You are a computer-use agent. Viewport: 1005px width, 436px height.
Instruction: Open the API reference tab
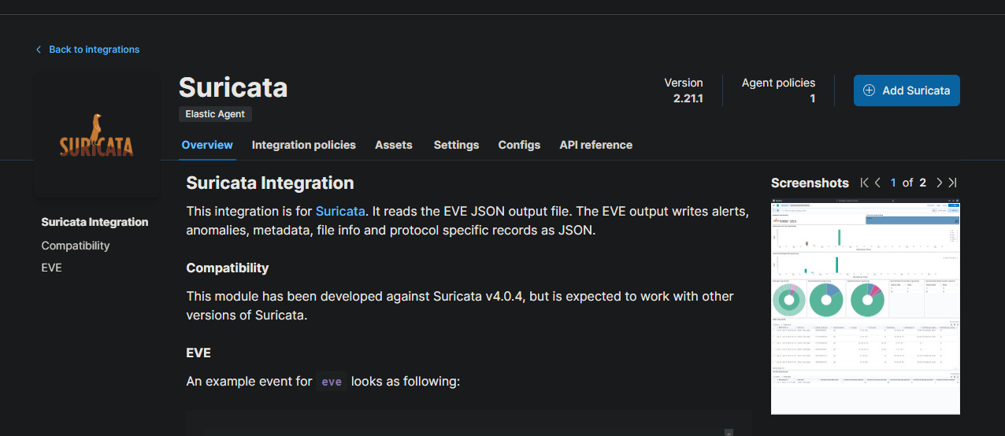point(595,145)
